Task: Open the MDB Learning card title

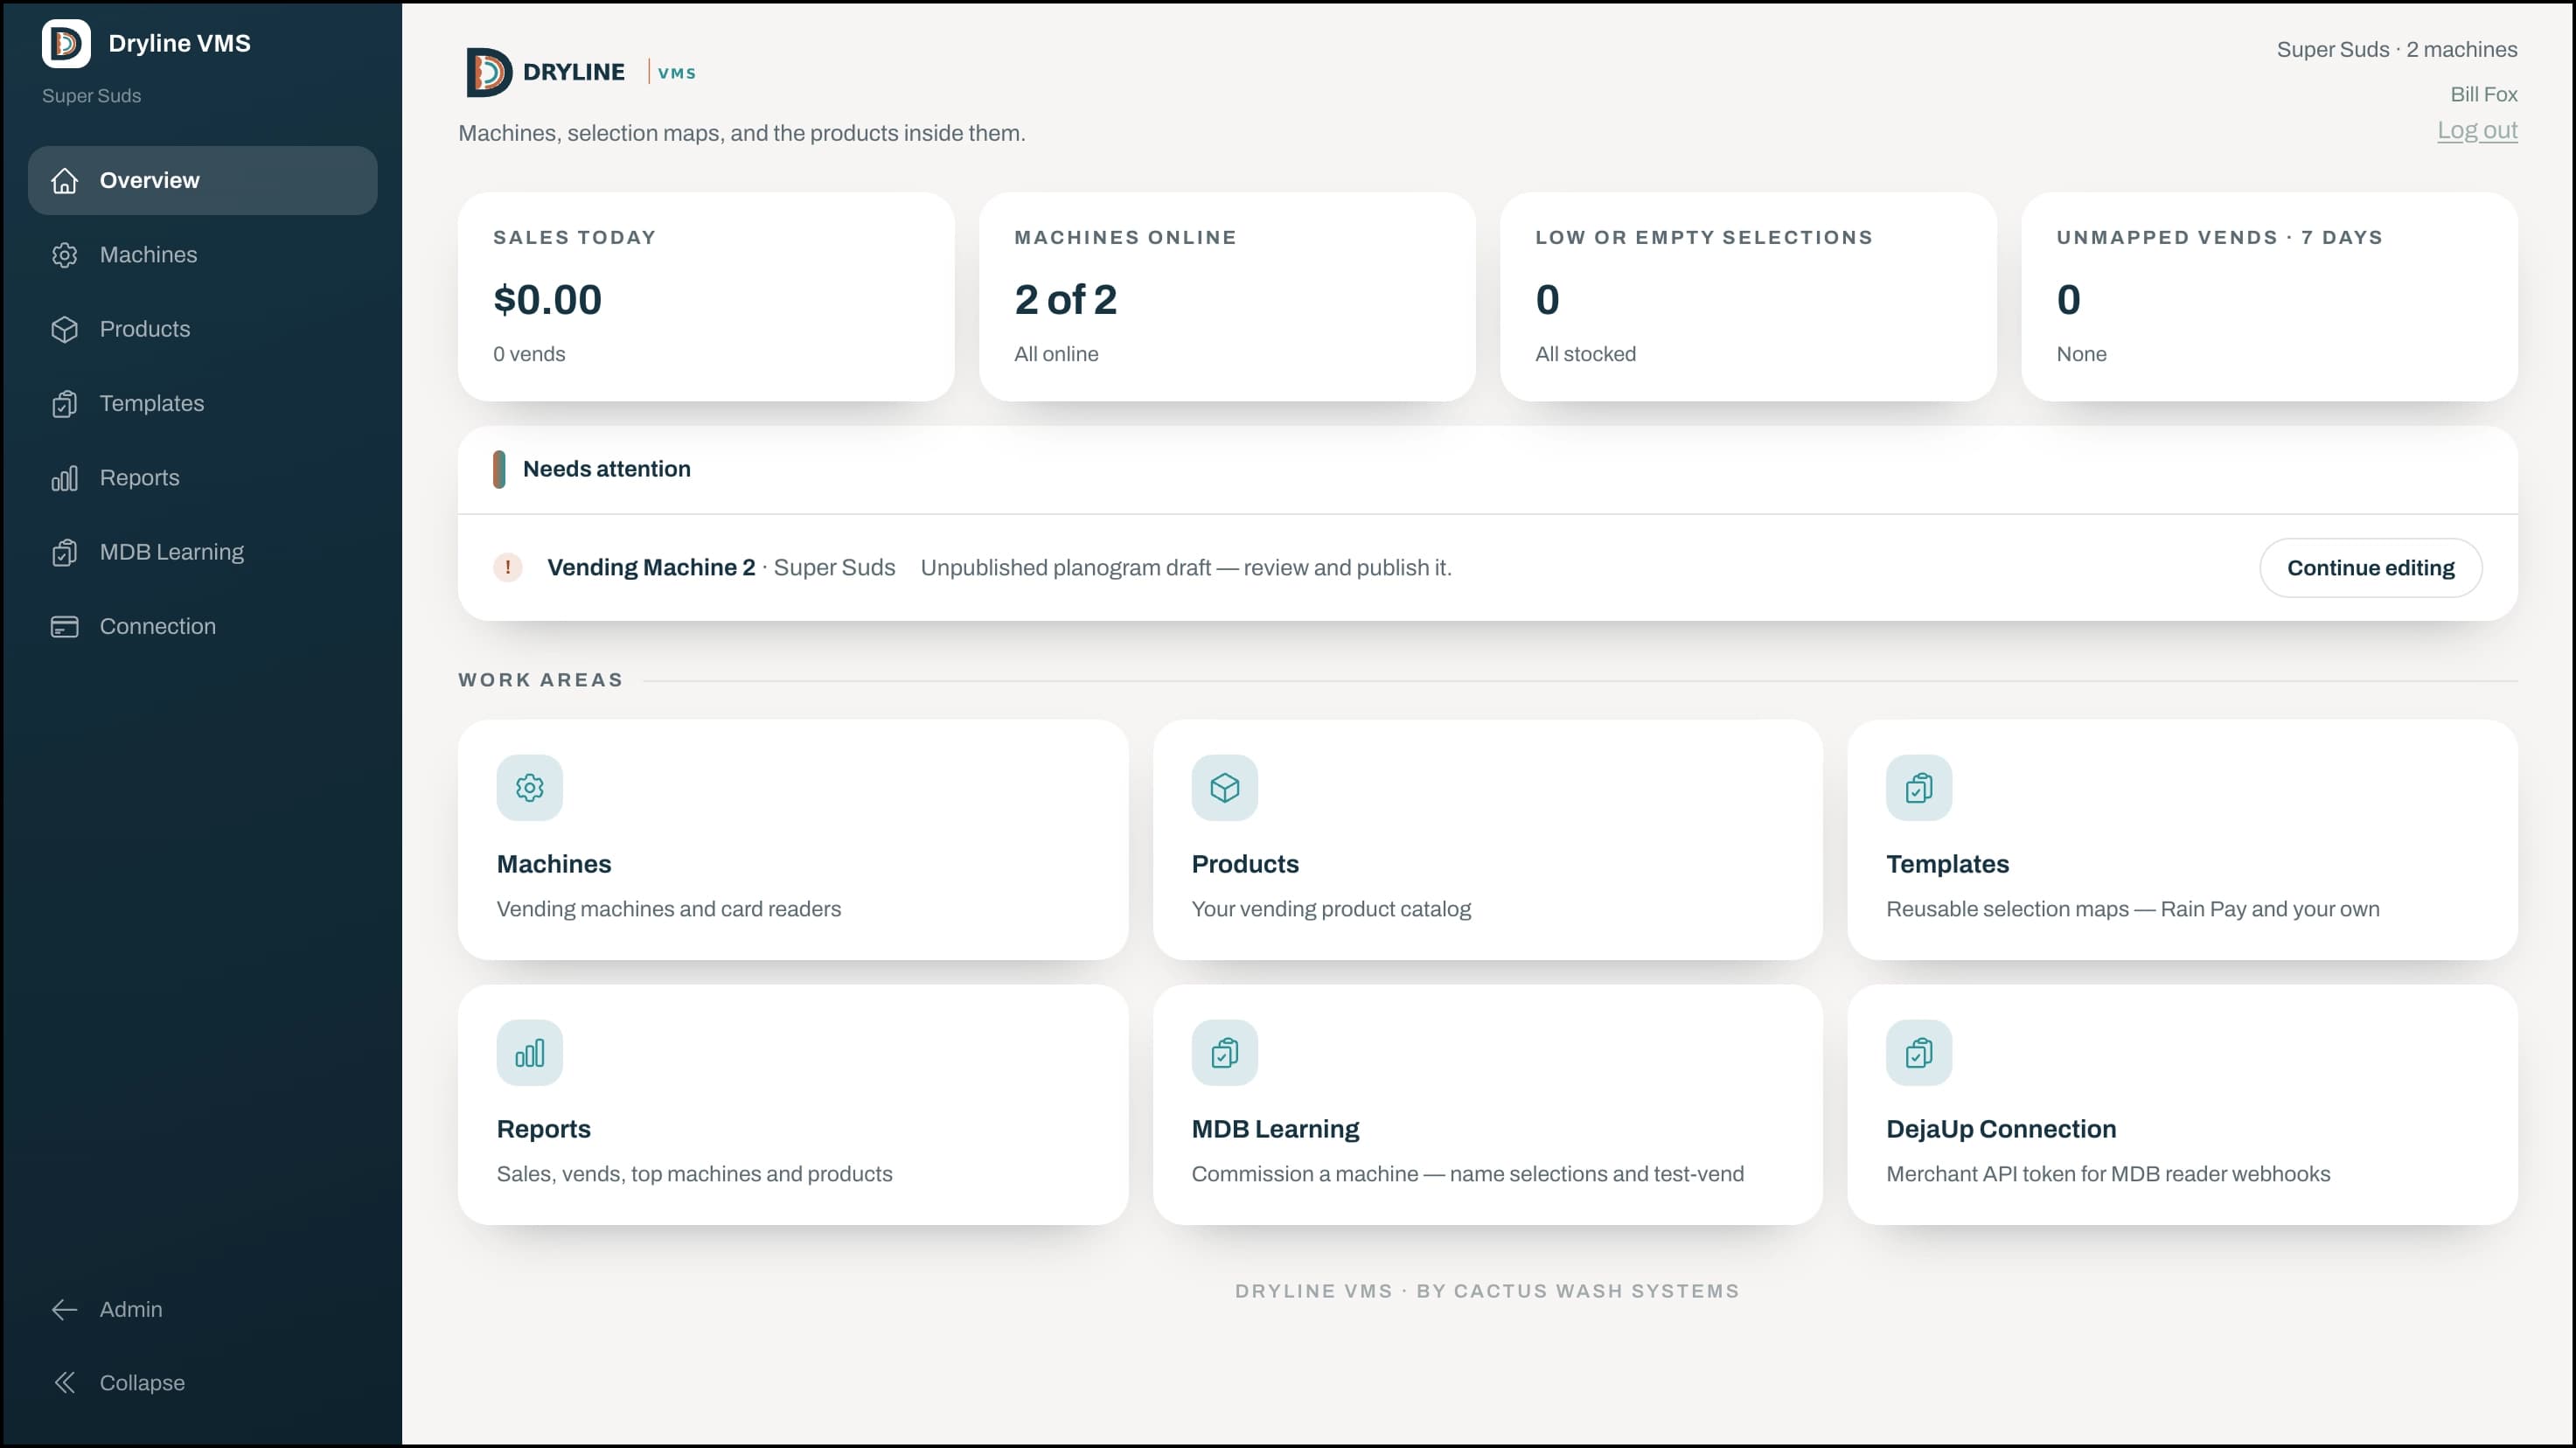Action: (x=1275, y=1129)
